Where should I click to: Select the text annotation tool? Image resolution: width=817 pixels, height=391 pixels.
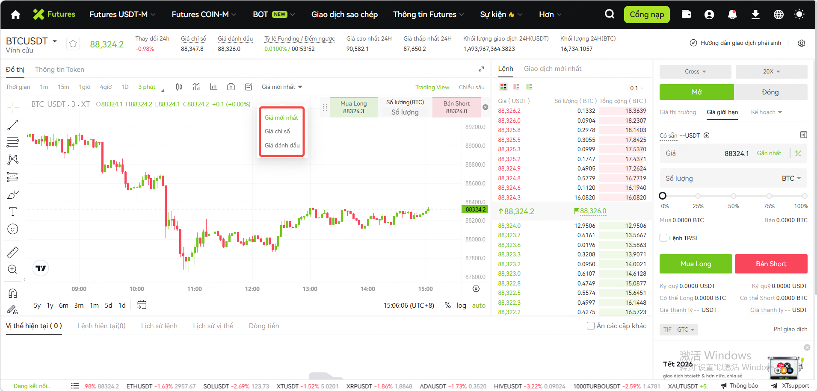pyautogui.click(x=13, y=212)
